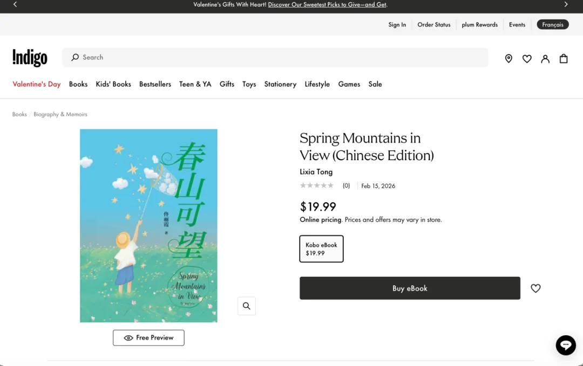Open the store locator pin icon
The height and width of the screenshot is (366, 583).
pyautogui.click(x=509, y=59)
